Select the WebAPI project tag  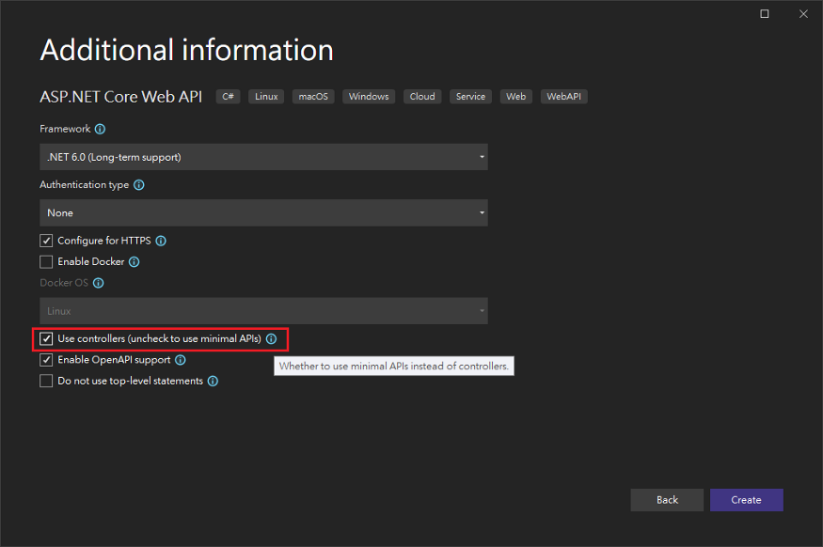pos(563,96)
